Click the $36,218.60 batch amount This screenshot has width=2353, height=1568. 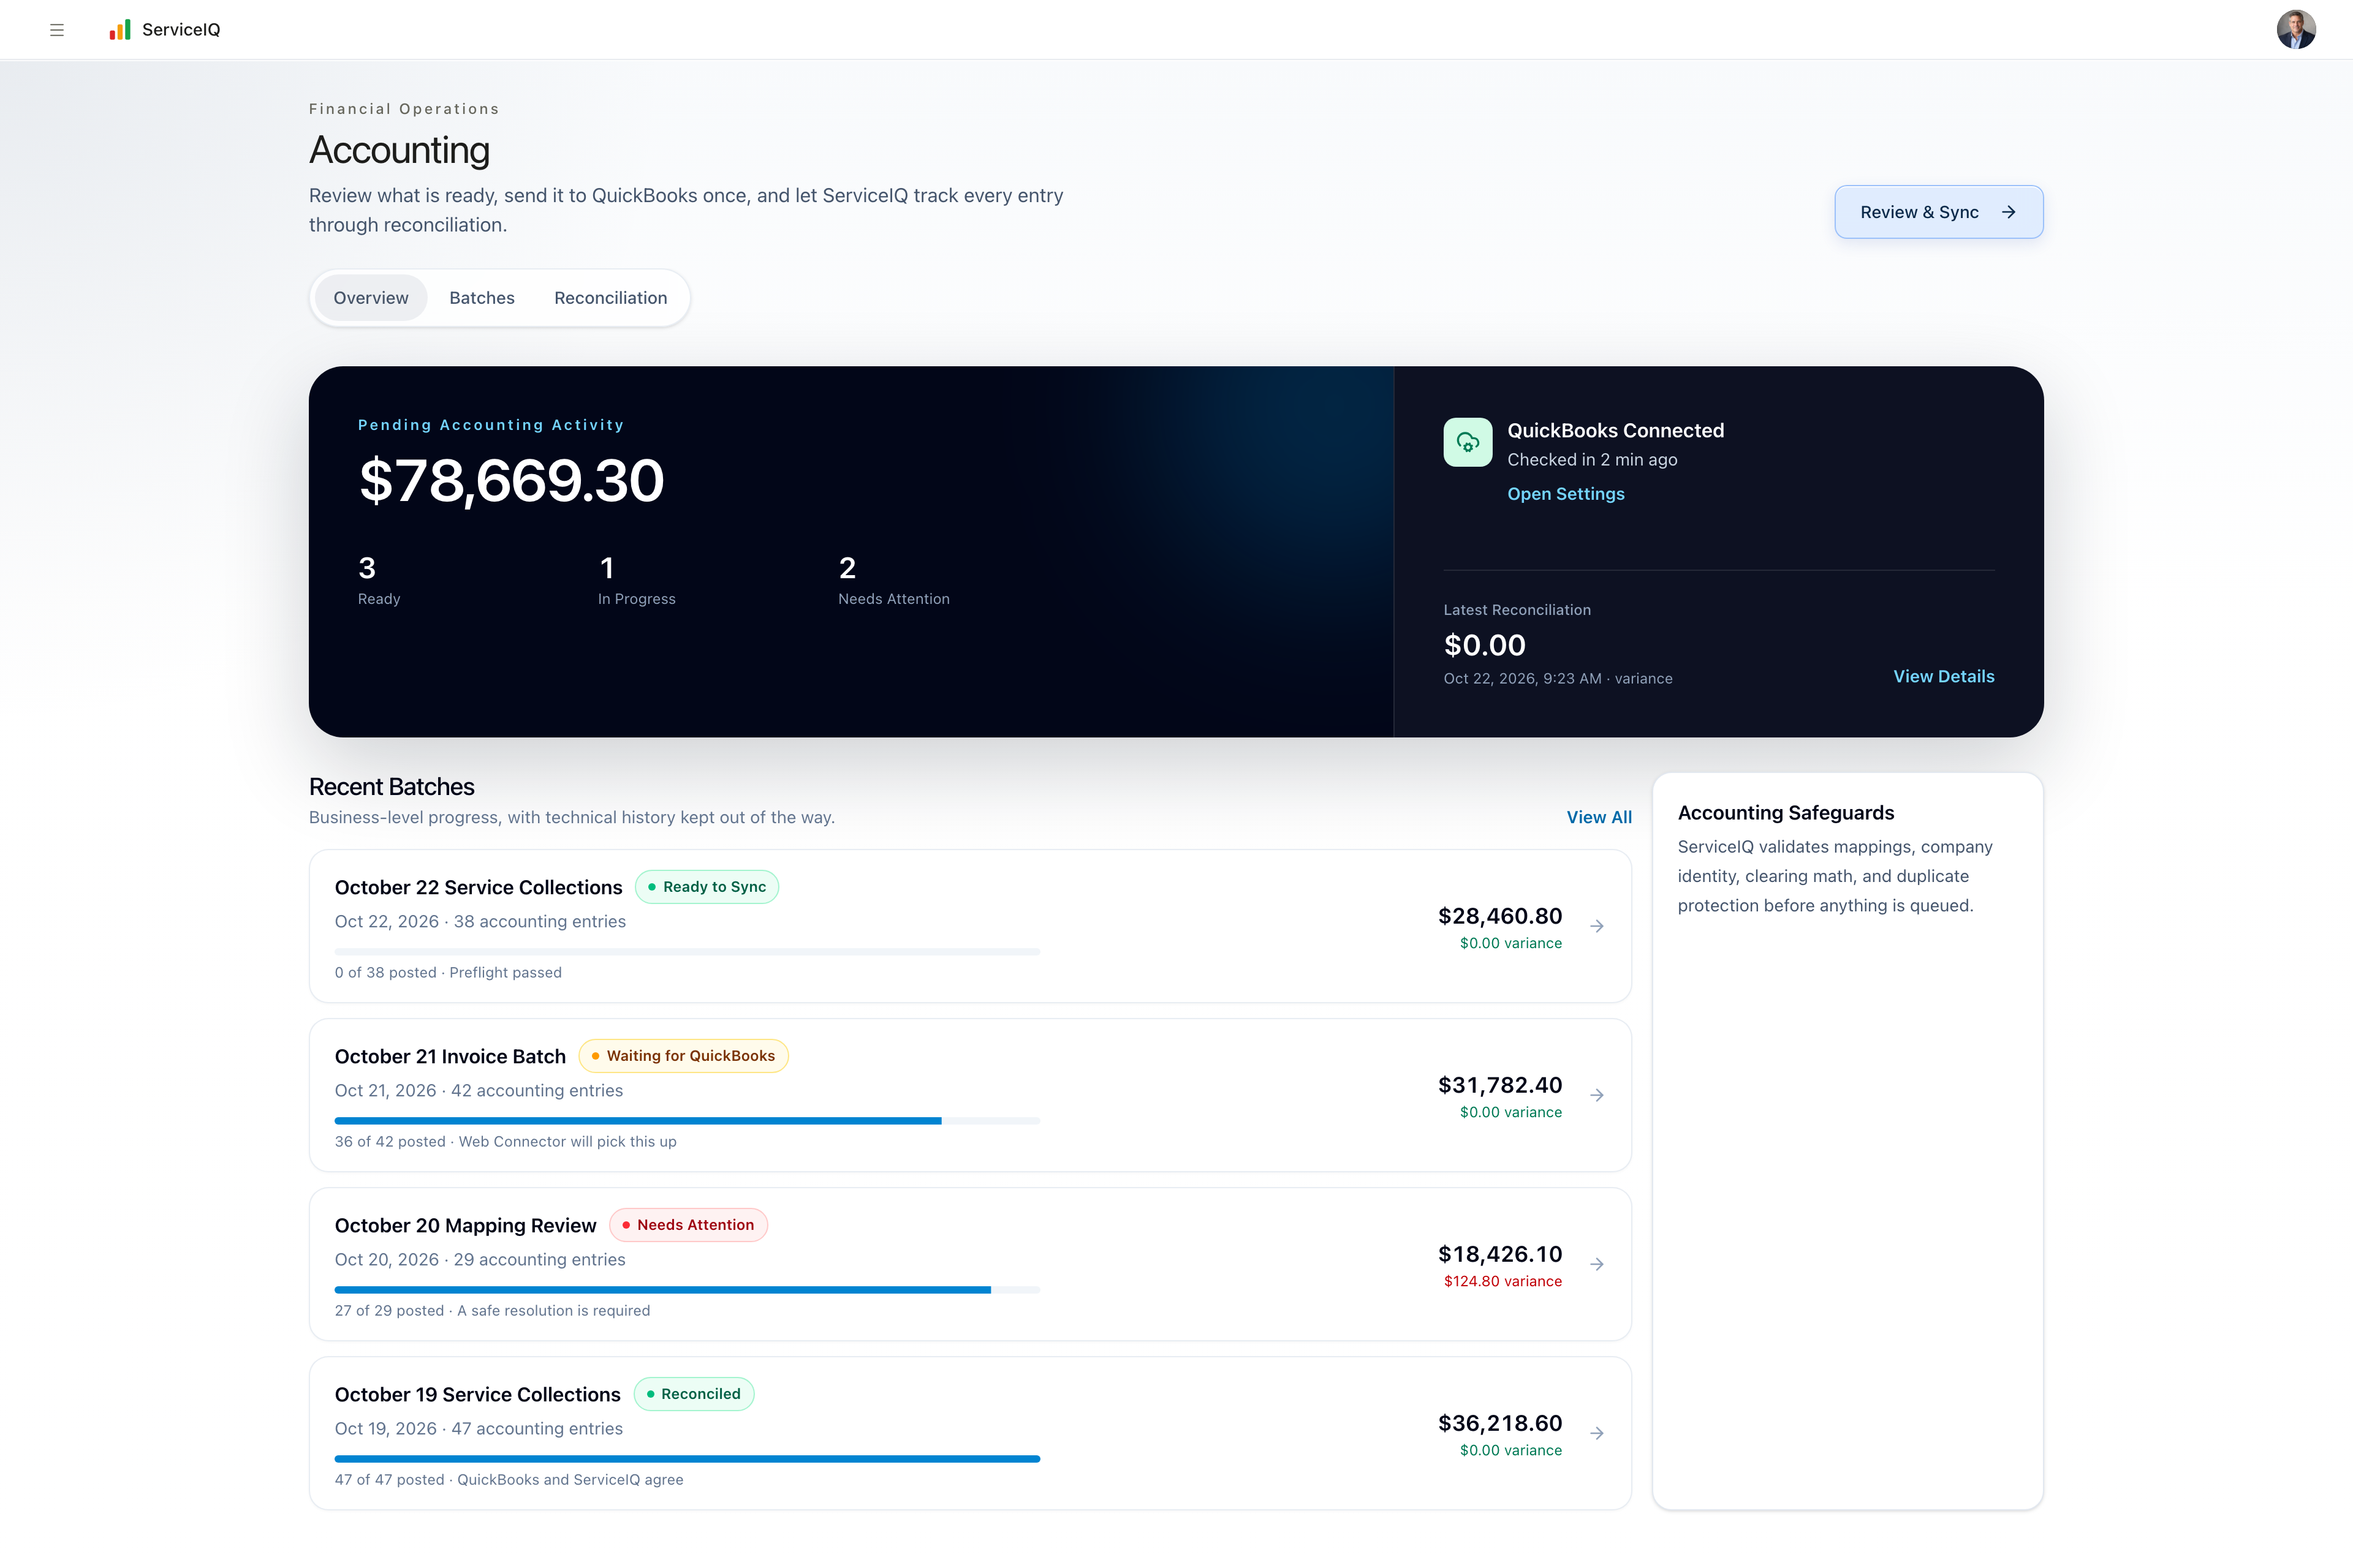[1499, 1423]
